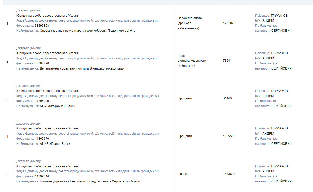Screen dimensions: 313x192
Task: Click income amount 31443
Action: point(227,98)
